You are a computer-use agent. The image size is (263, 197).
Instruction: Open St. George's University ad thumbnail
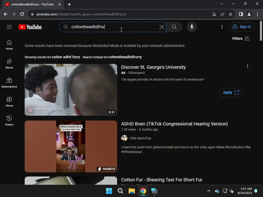[71, 90]
